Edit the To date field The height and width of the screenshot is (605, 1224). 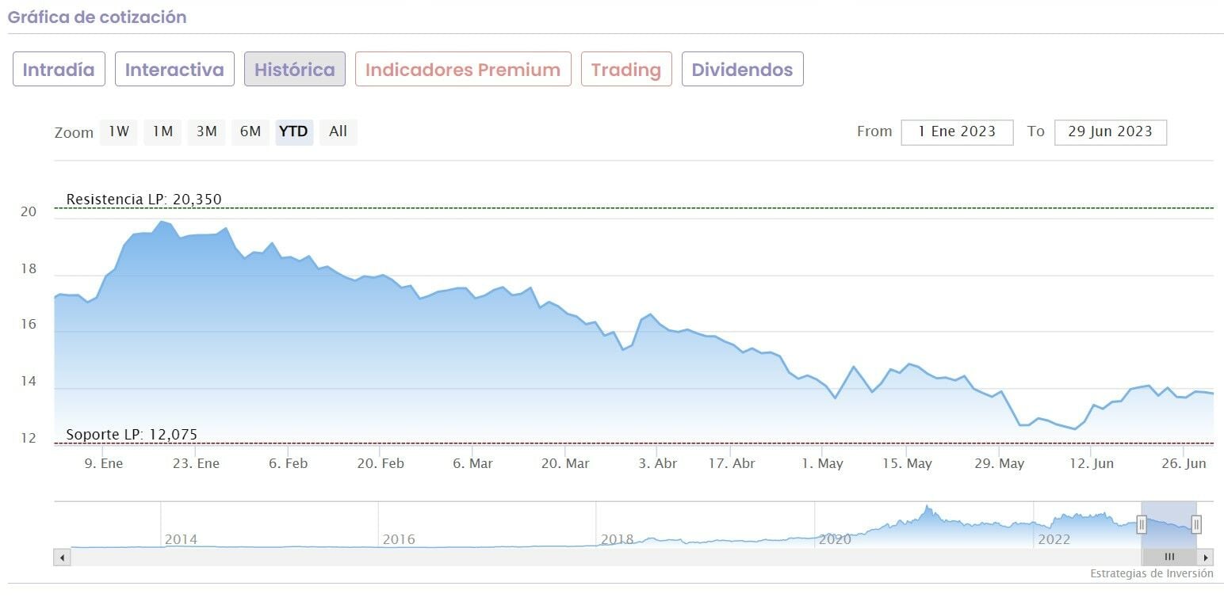point(1110,132)
